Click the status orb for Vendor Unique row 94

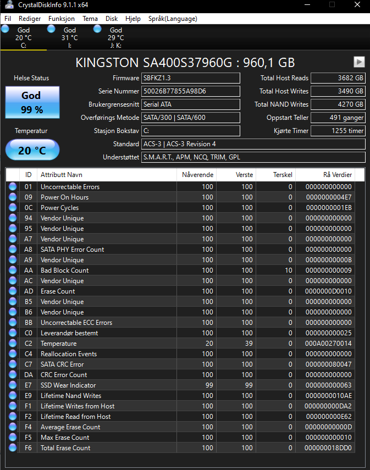tap(13, 218)
